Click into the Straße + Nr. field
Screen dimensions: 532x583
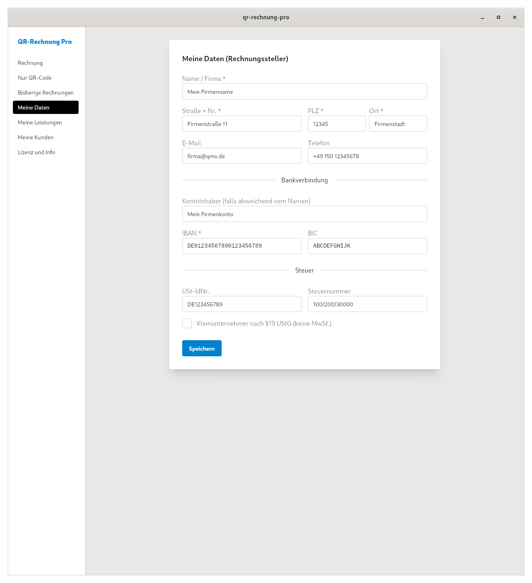point(241,124)
